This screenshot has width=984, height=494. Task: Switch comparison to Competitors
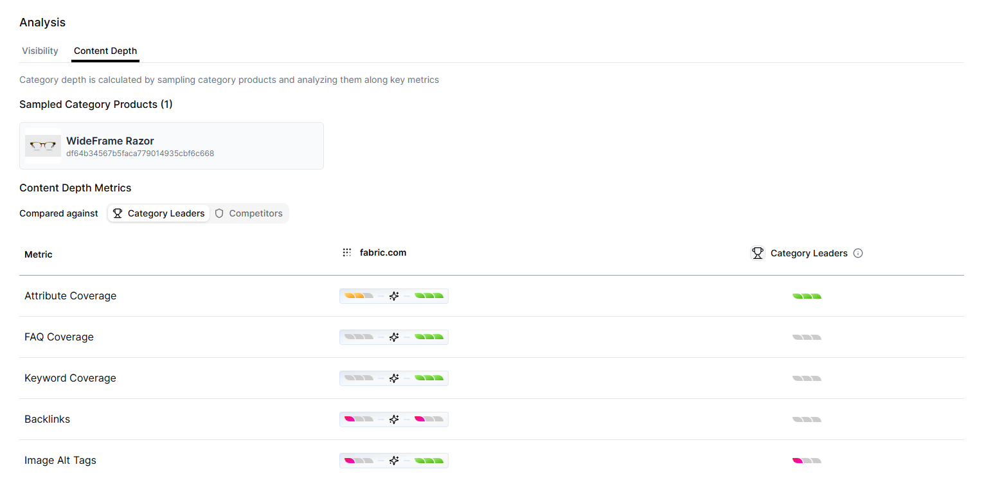pos(249,213)
